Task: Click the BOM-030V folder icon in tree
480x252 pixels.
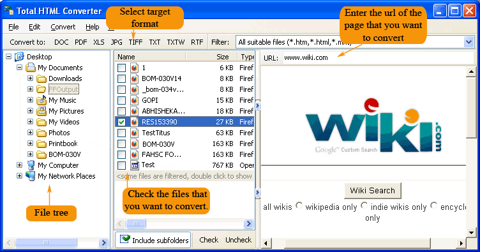Action: pos(41,154)
